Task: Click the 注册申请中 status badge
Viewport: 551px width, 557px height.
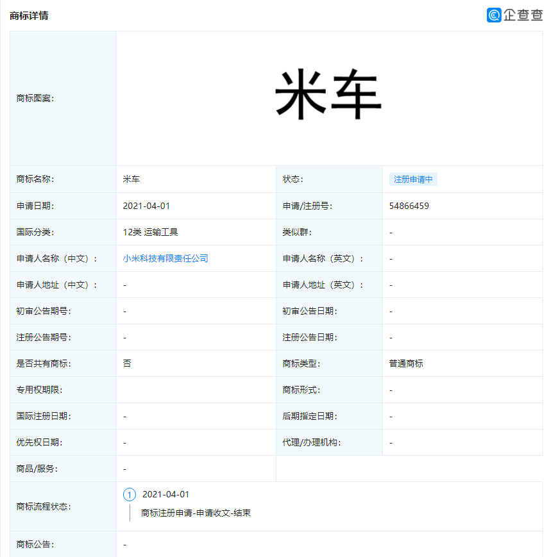Action: (x=413, y=179)
